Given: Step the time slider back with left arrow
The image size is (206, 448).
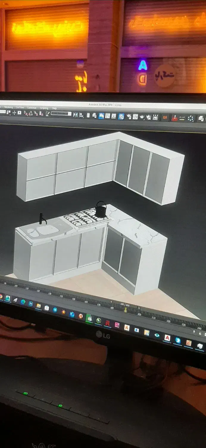Looking at the screenshot, I should click(112, 301).
